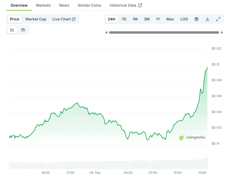Click the $0.142 price axis label
This screenshot has width=231, height=178.
point(216,128)
